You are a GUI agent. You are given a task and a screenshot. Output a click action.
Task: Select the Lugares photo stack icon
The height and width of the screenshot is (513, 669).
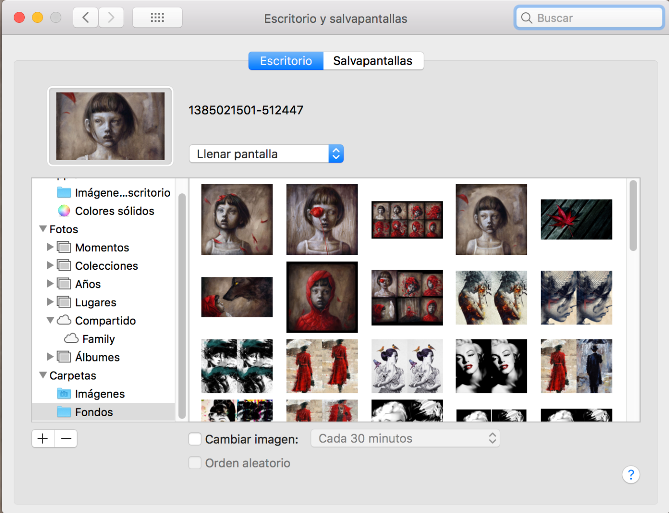coord(64,302)
